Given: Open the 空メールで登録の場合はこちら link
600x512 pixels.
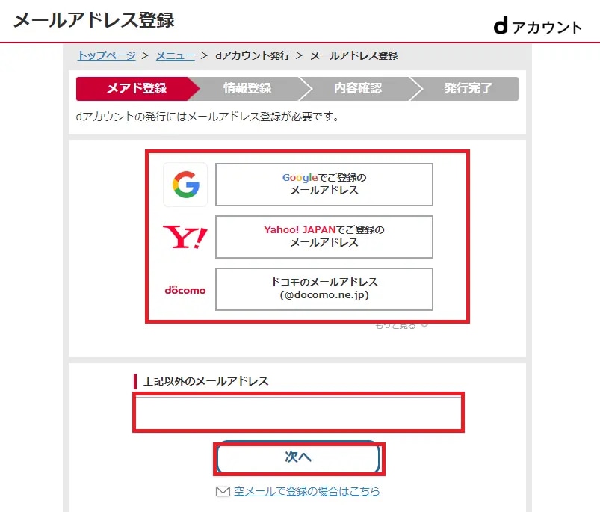Looking at the screenshot, I should click(x=307, y=491).
